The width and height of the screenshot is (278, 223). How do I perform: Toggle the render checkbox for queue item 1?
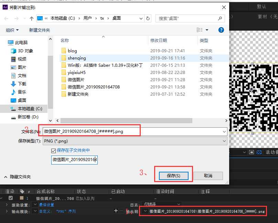(11, 198)
